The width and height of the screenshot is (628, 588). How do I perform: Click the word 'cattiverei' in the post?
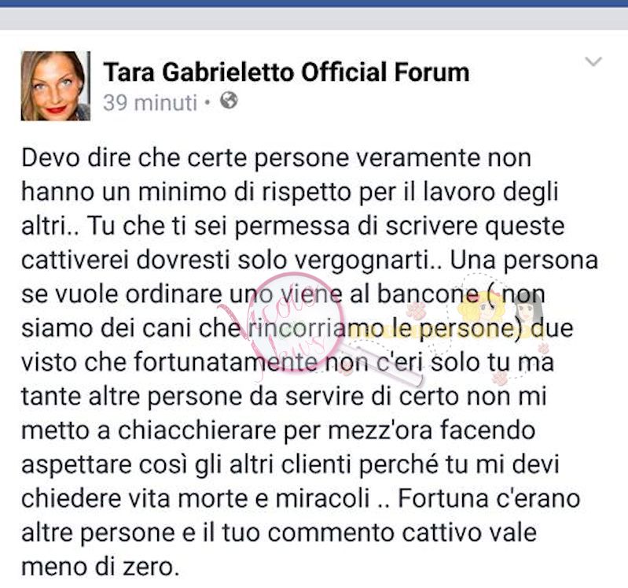75,260
